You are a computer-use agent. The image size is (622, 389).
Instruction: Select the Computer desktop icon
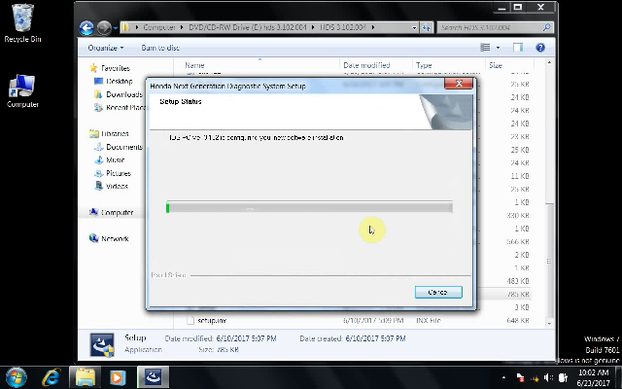point(22,90)
